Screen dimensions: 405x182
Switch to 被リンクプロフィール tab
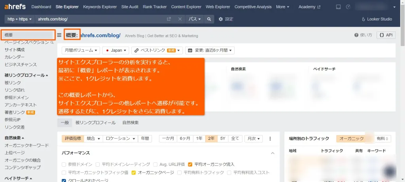[x=96, y=123]
